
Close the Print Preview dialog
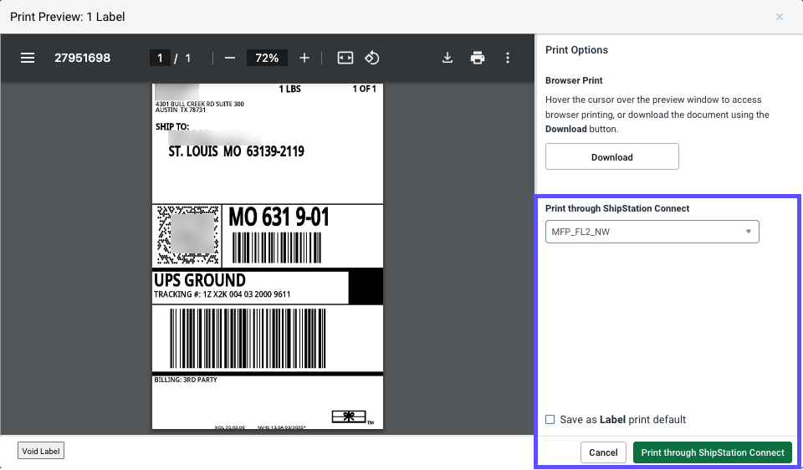[780, 17]
